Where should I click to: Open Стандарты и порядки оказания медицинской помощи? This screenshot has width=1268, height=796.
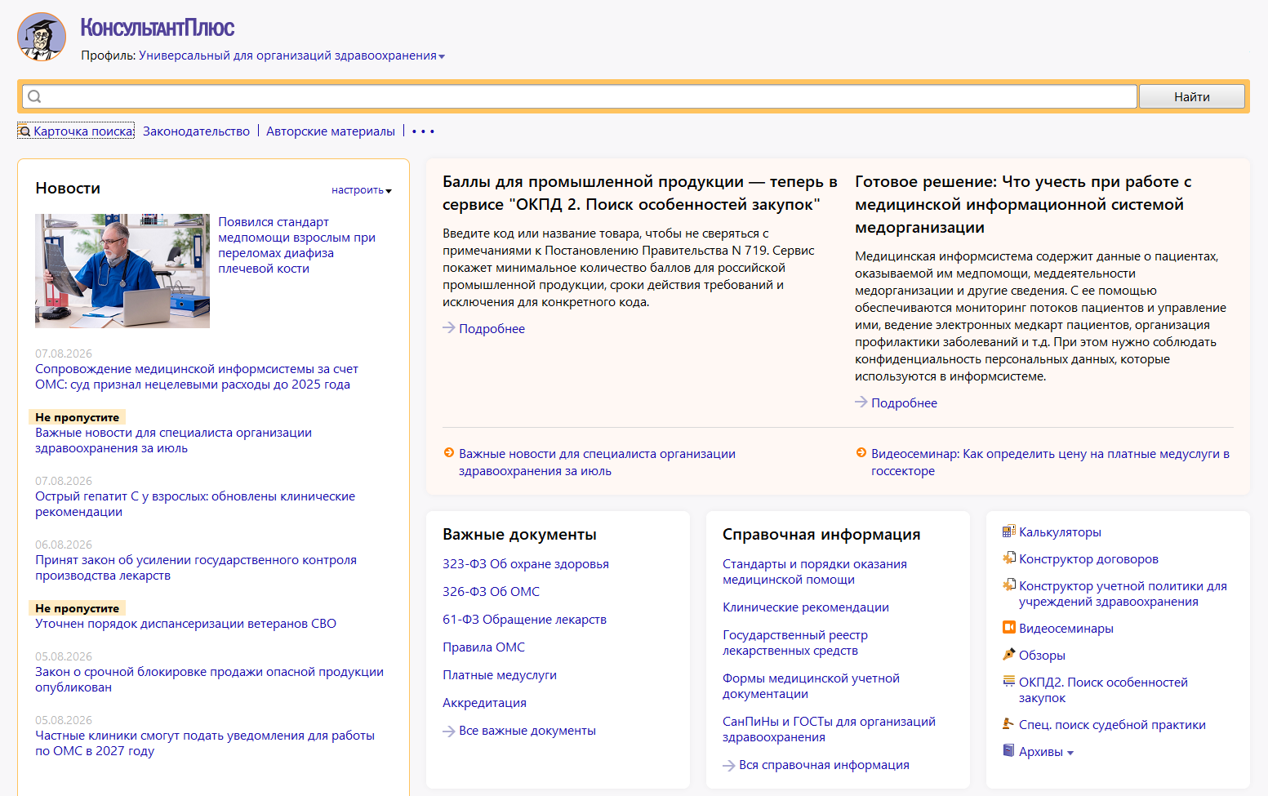click(815, 571)
